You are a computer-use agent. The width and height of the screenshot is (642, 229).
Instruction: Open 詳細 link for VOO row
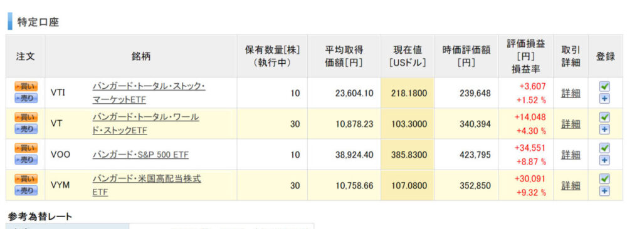[x=571, y=155]
